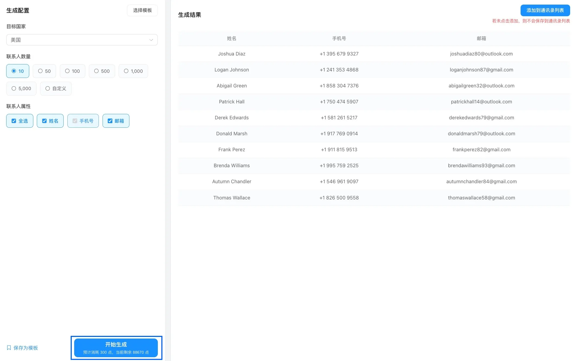The width and height of the screenshot is (575, 361).
Task: Click the 生成结果 heading
Action: (190, 15)
